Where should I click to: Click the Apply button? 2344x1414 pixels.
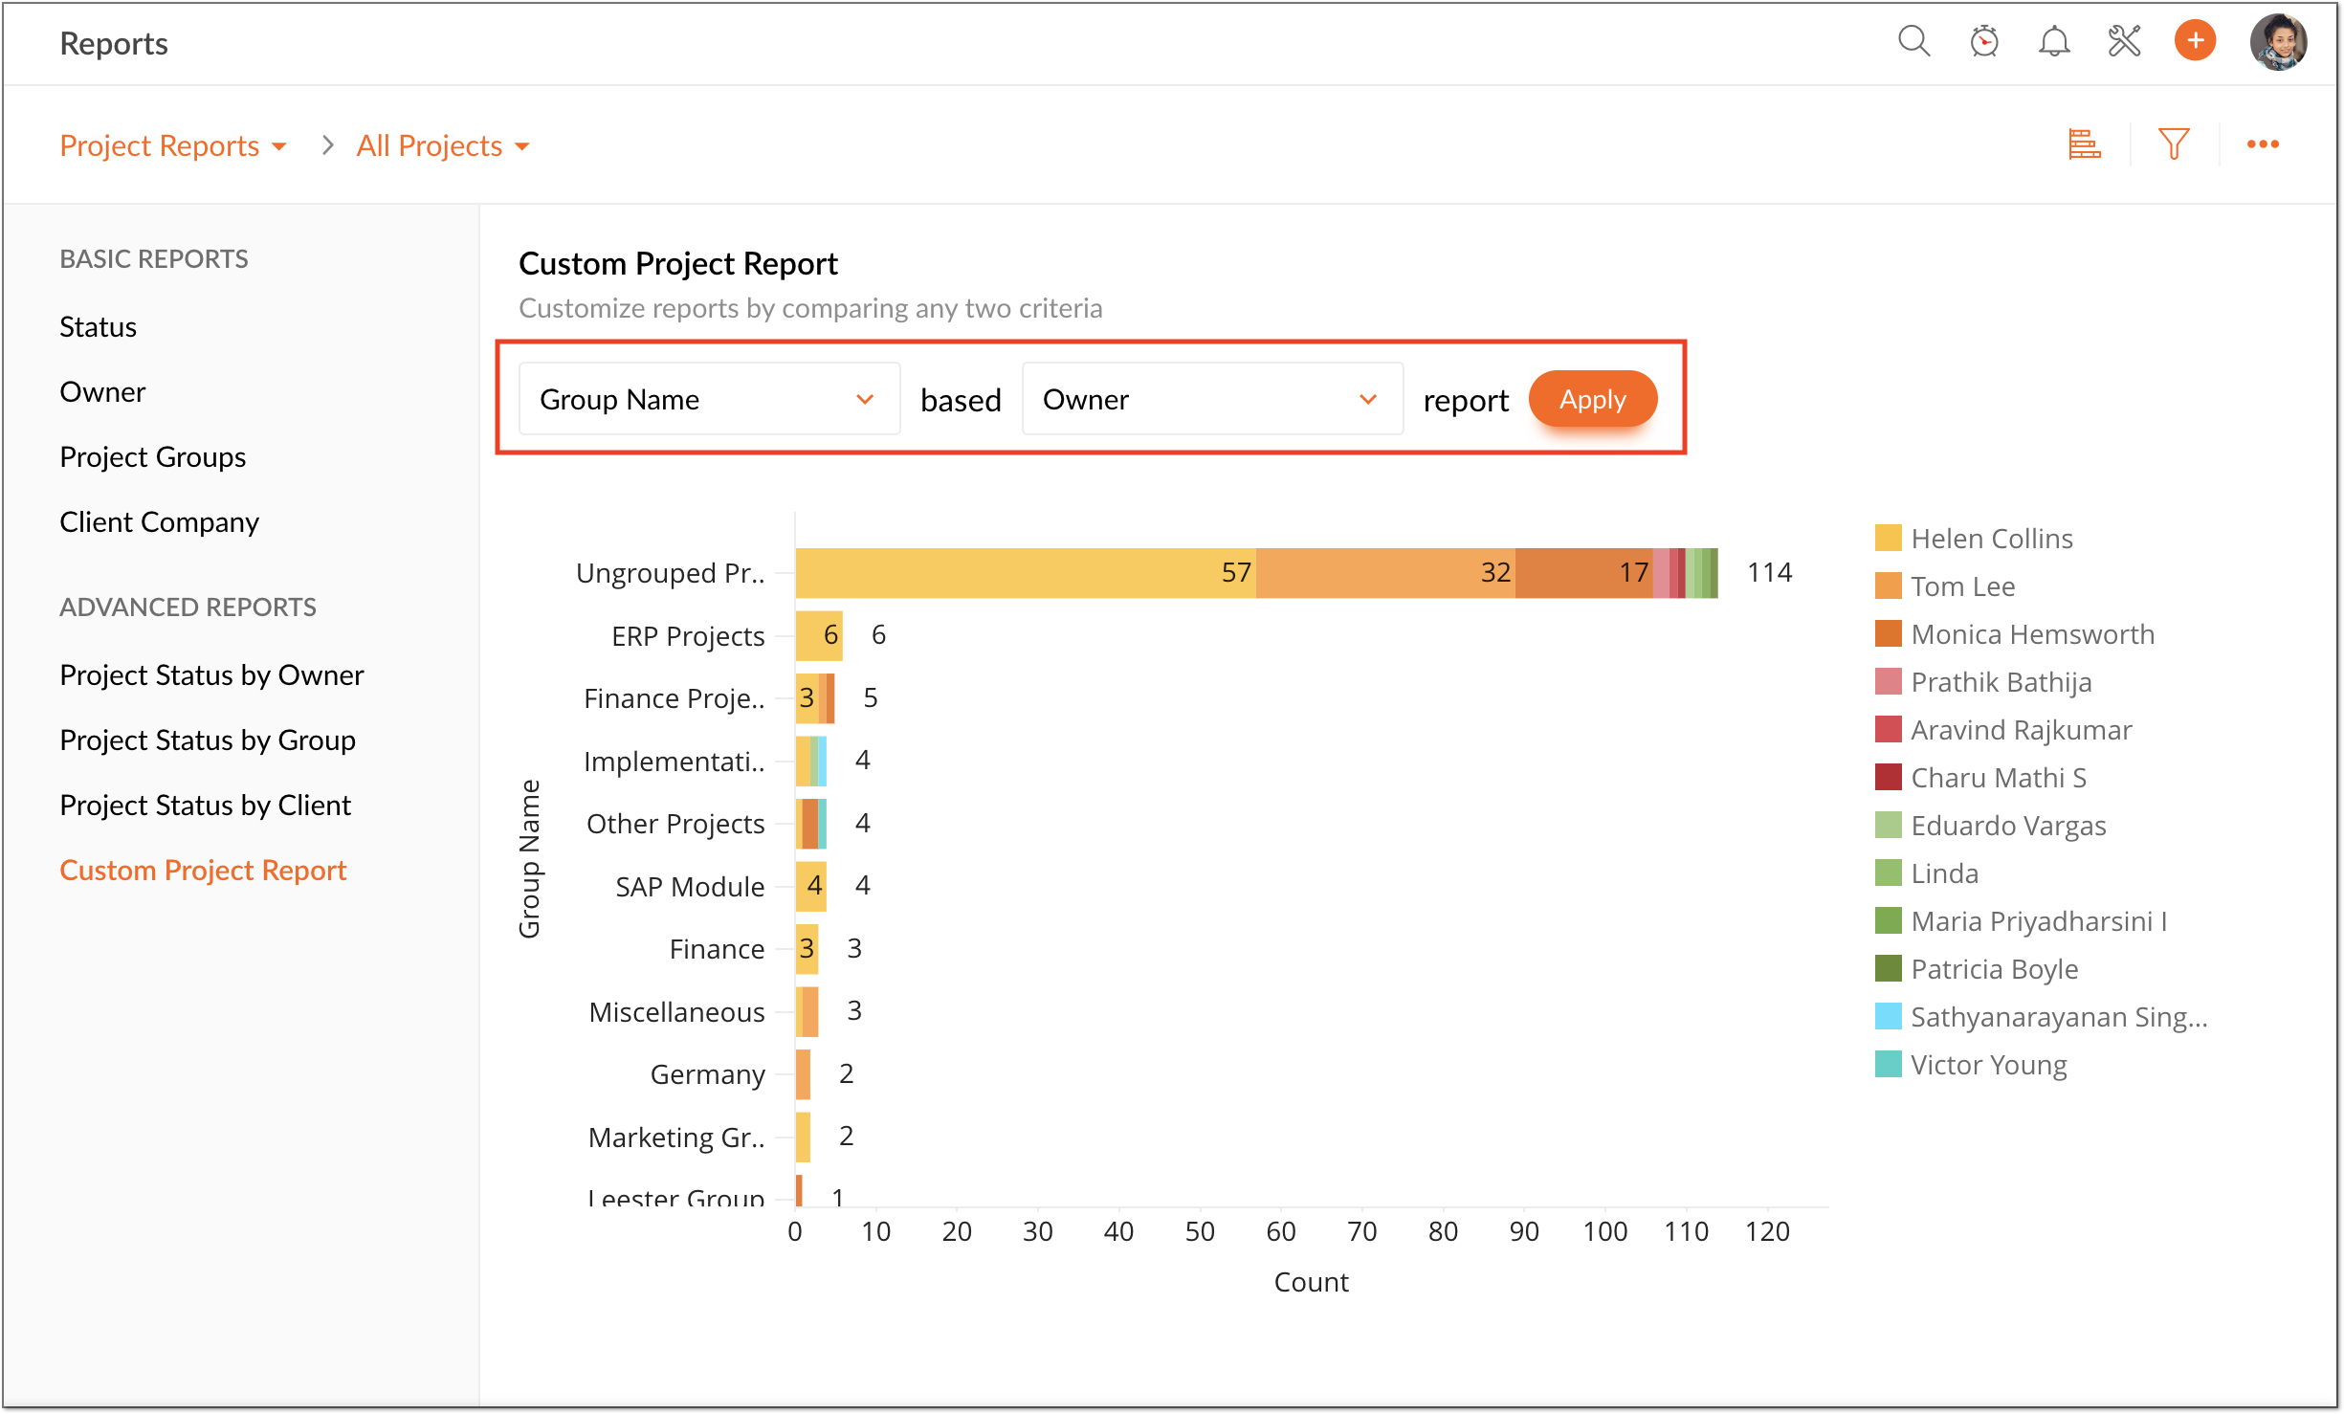tap(1593, 399)
